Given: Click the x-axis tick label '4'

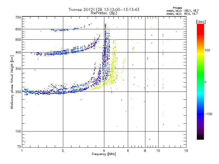Looking at the screenshot, I should (104, 151).
